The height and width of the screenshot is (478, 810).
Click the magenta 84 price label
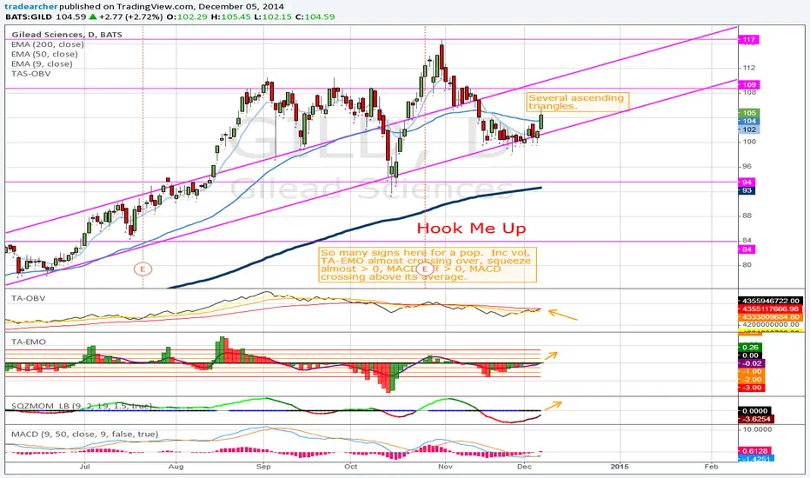coord(747,249)
